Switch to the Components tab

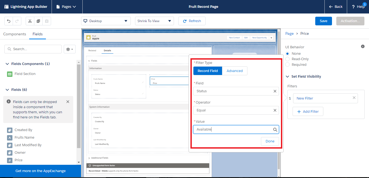(x=15, y=34)
